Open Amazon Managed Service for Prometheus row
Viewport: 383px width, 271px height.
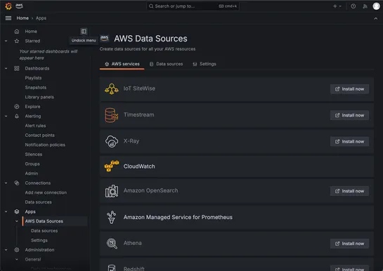(236, 218)
